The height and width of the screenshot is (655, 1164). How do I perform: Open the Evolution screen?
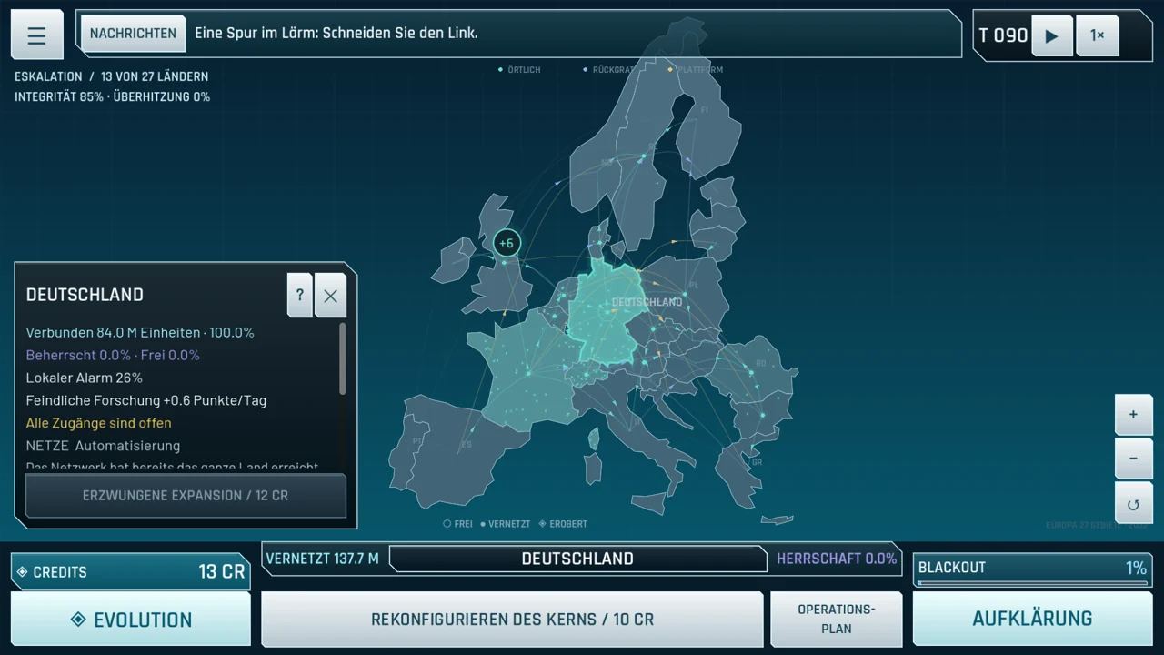coord(131,620)
